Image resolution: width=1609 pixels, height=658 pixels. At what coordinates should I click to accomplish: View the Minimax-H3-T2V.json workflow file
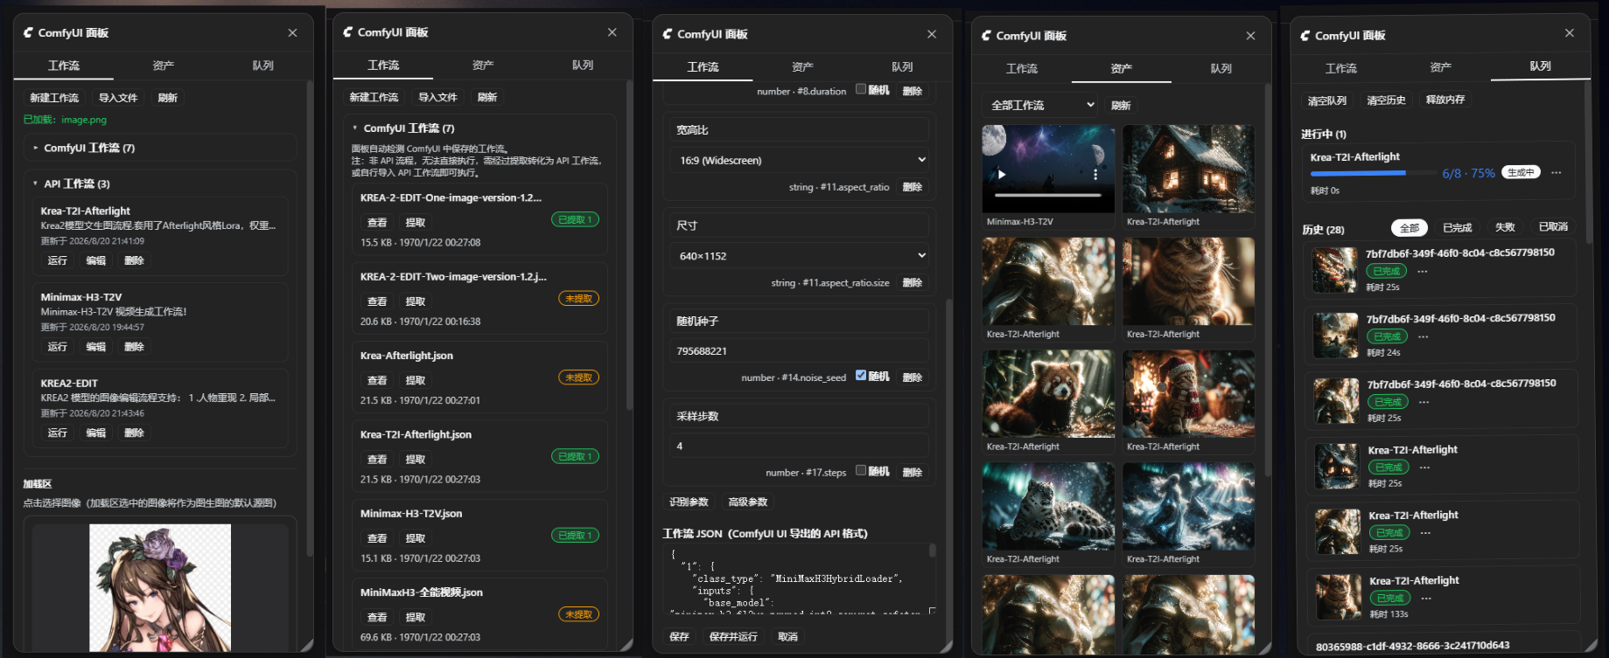(x=377, y=538)
